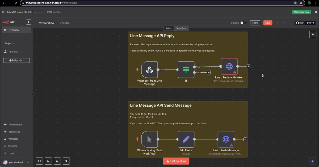Open the workflow options ellipsis menu
Screen dimensions: 319x167
285,23
